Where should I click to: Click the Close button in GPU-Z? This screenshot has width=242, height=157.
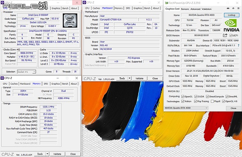[233, 108]
